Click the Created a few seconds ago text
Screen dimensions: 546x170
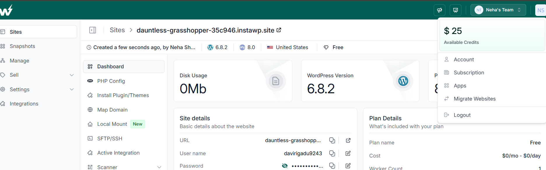pyautogui.click(x=144, y=47)
